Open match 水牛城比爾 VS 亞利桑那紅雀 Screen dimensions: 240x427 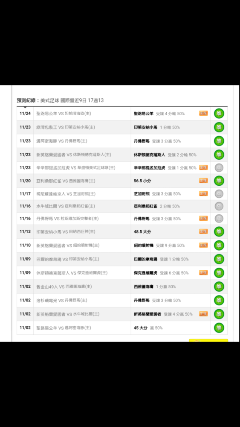(66, 206)
